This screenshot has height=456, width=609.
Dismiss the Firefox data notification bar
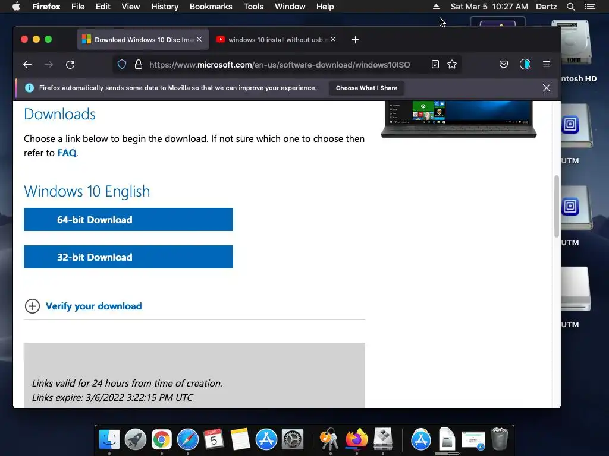pos(547,88)
